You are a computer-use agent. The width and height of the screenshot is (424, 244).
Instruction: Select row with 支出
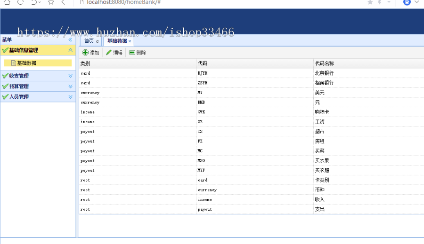(252, 209)
